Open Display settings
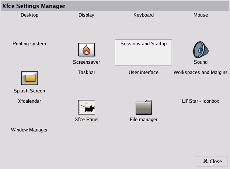This screenshot has height=169, width=230. (86, 15)
